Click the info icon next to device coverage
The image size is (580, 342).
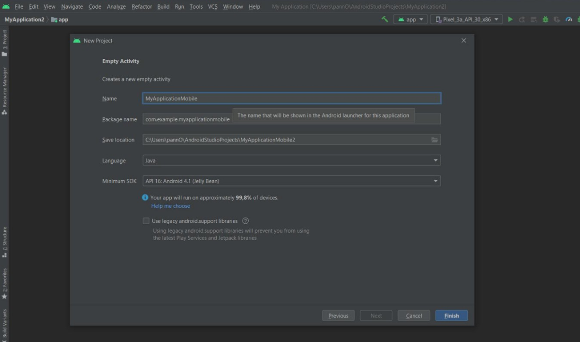click(x=145, y=198)
